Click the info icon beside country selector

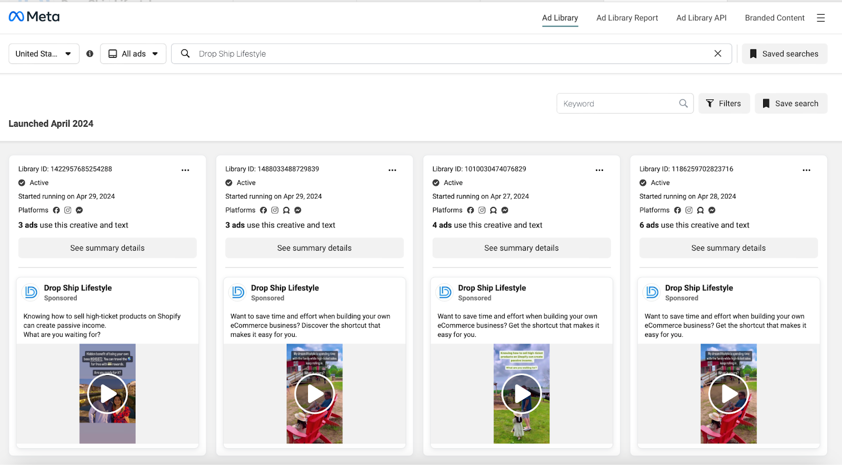pos(90,54)
